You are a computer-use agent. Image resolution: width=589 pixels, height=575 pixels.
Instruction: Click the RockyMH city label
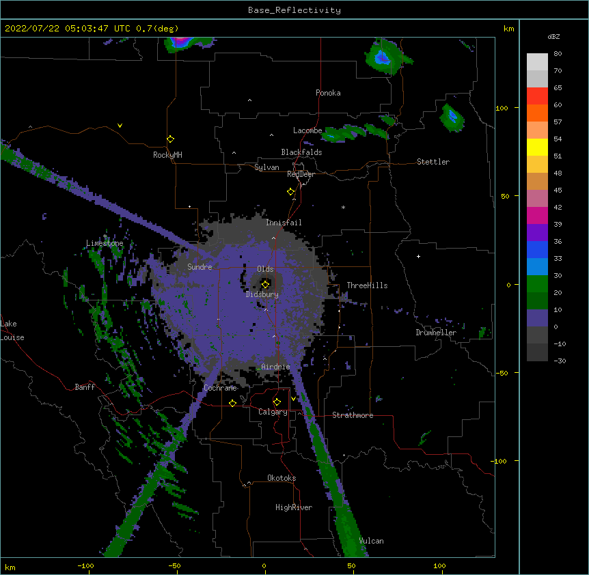167,155
